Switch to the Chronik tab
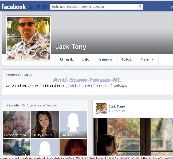This screenshot has height=159, width=173. coord(66,59)
